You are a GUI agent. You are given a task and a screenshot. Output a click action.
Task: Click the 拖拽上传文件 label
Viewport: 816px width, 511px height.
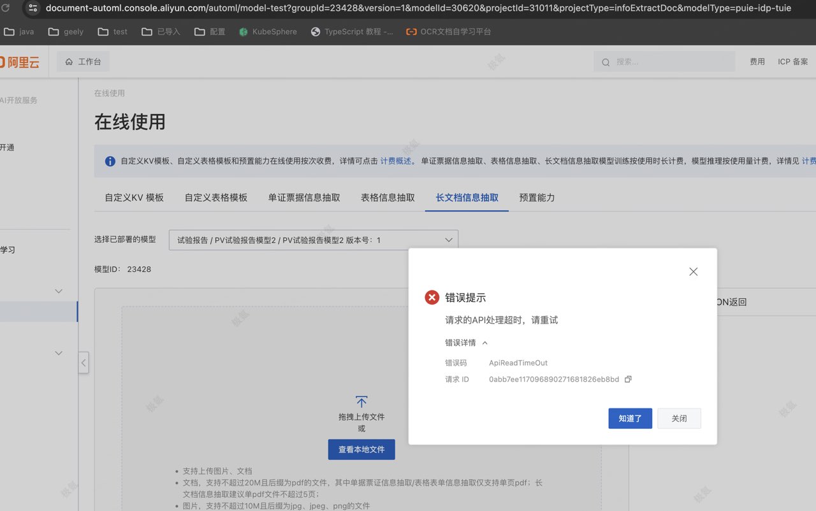coord(361,417)
